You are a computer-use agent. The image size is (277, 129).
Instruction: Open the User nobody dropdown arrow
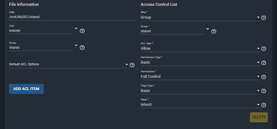click(76, 29)
